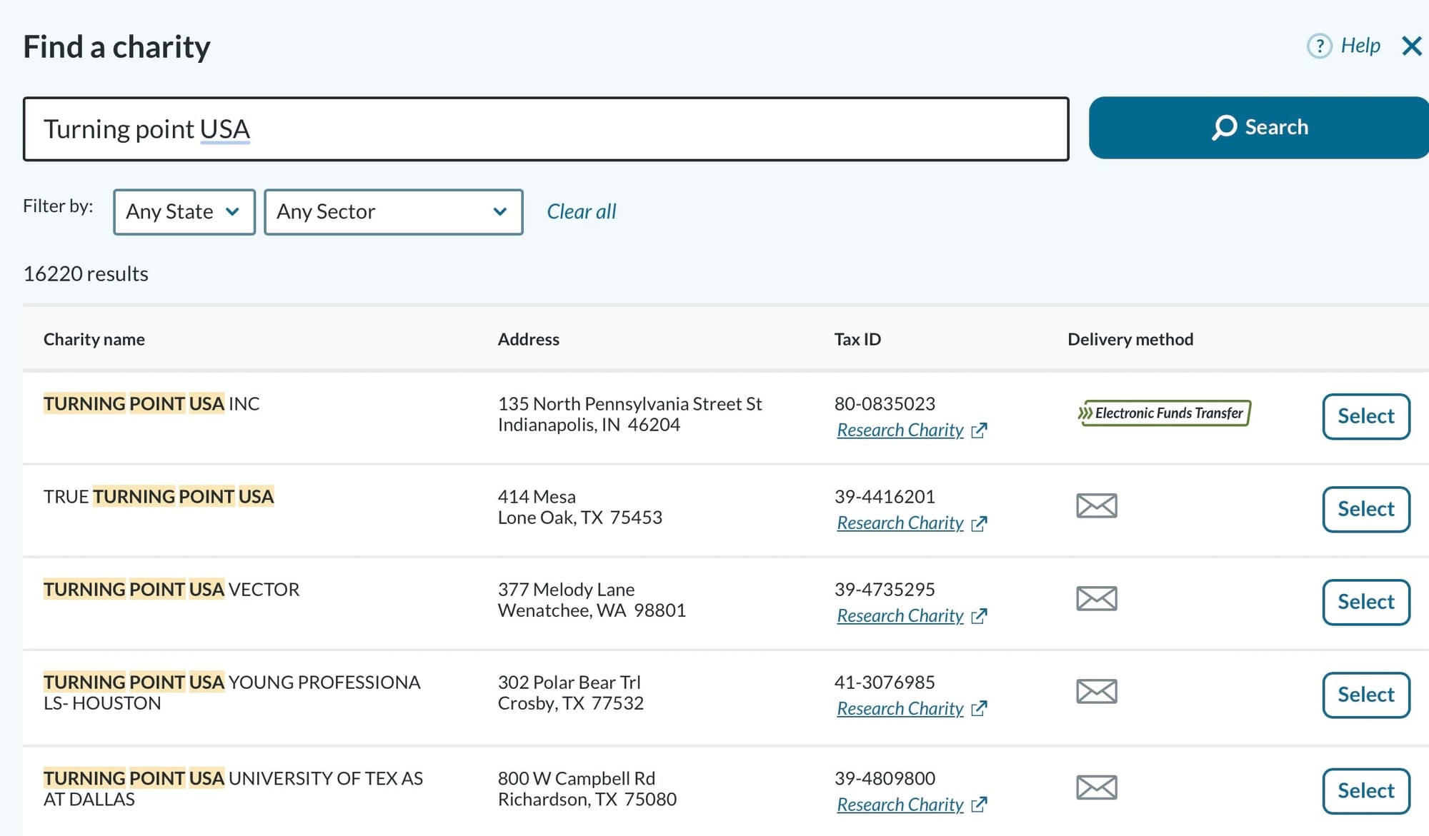Click the Help question mark icon
The width and height of the screenshot is (1429, 836).
click(x=1319, y=46)
